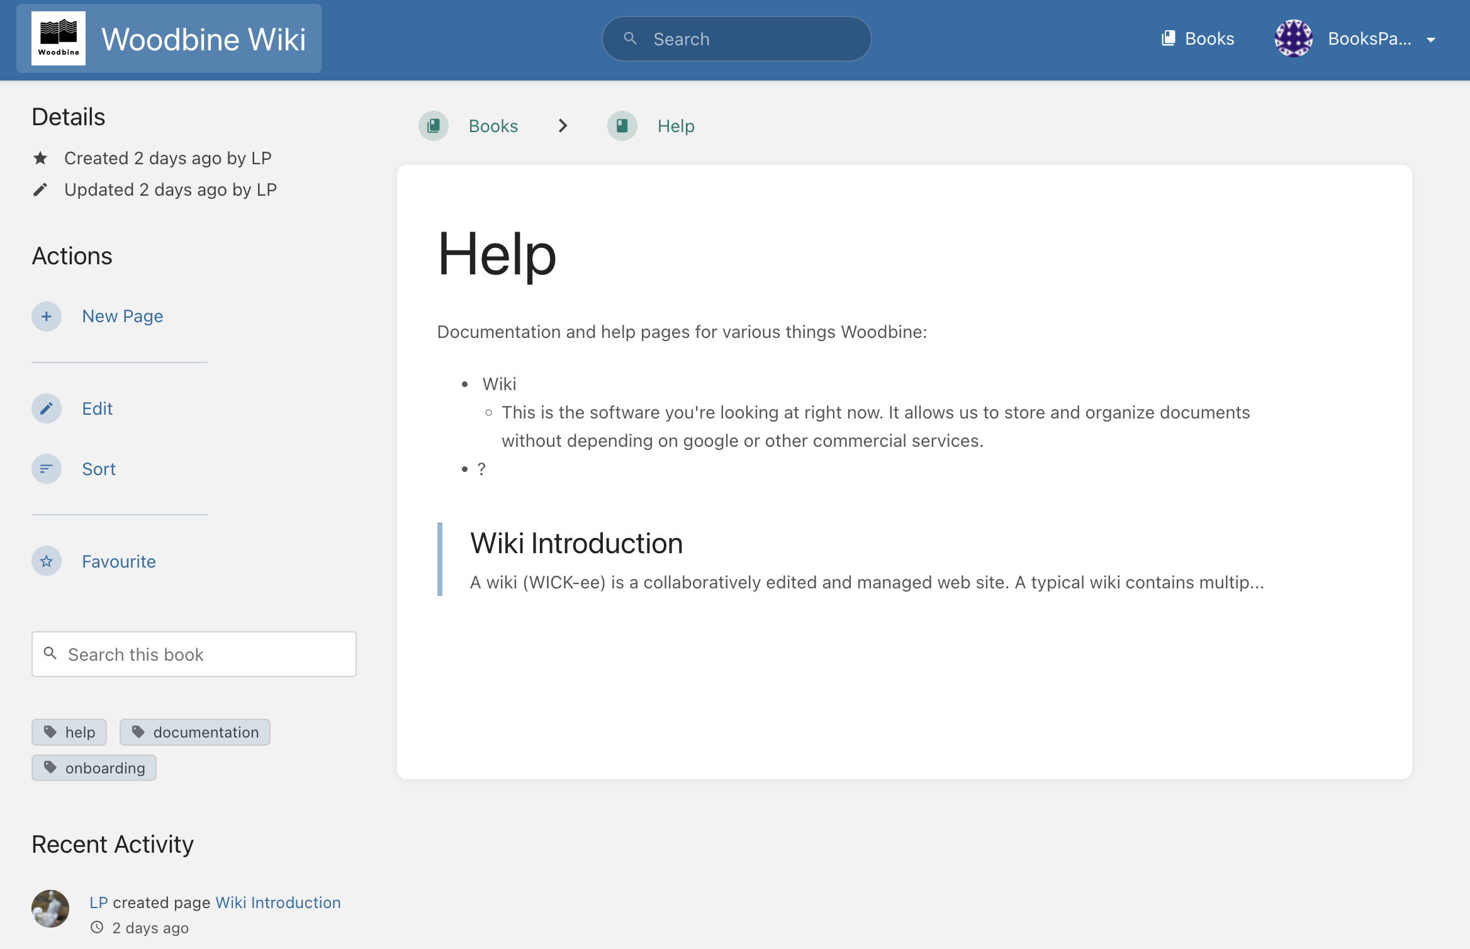The image size is (1470, 949).
Task: Select the documentation tag
Action: click(195, 733)
